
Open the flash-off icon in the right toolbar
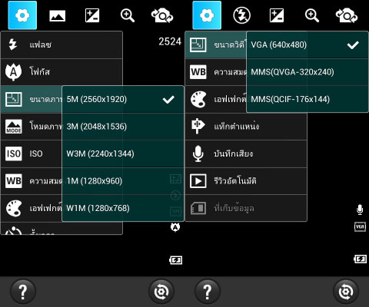241,15
